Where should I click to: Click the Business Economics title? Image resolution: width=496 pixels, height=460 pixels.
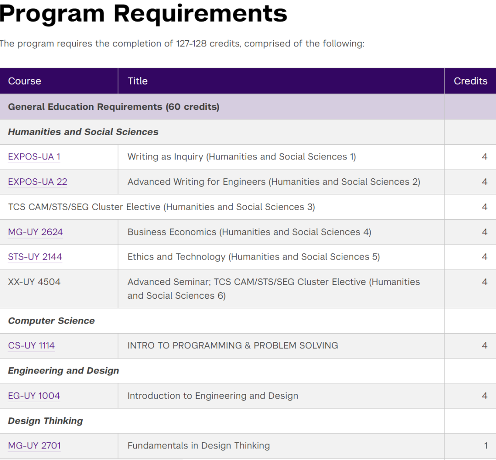pyautogui.click(x=249, y=232)
